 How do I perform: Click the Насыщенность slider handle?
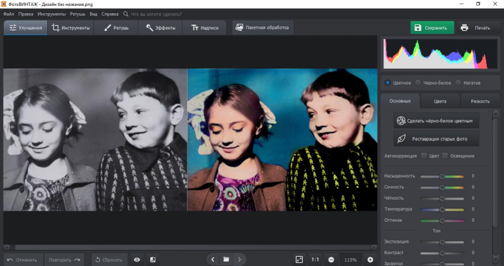coord(442,176)
